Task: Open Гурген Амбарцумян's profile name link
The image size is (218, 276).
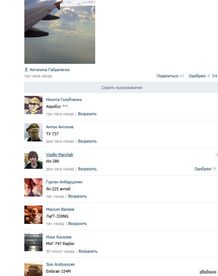Action: point(64,182)
